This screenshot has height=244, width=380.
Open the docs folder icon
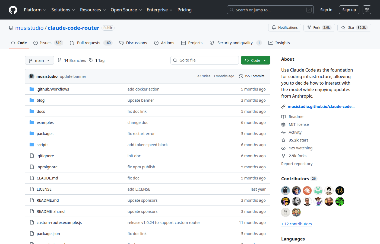32,111
